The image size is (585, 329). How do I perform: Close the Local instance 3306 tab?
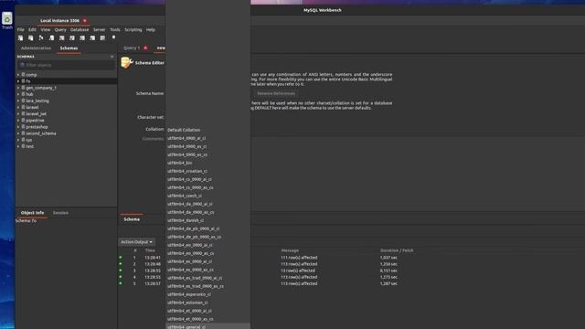[x=85, y=20]
